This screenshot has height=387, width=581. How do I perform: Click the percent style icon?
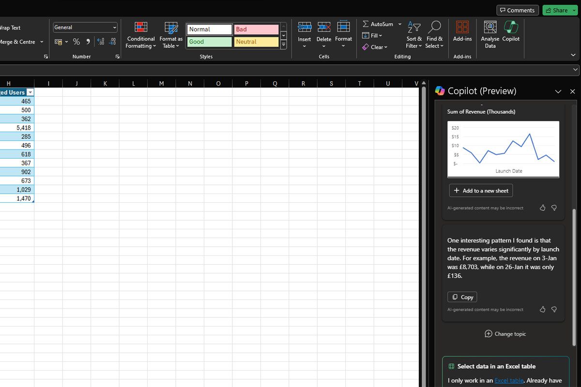(x=76, y=42)
